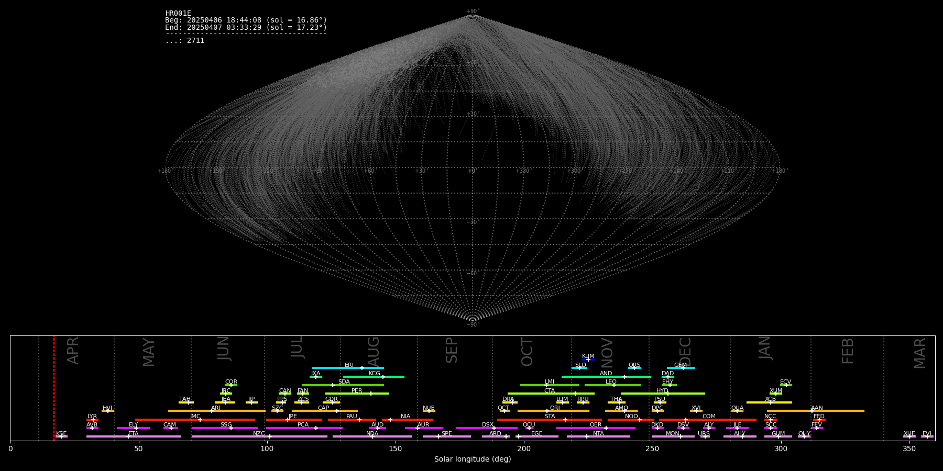
Task: Pick the KSE shower label
Action: 61,434
